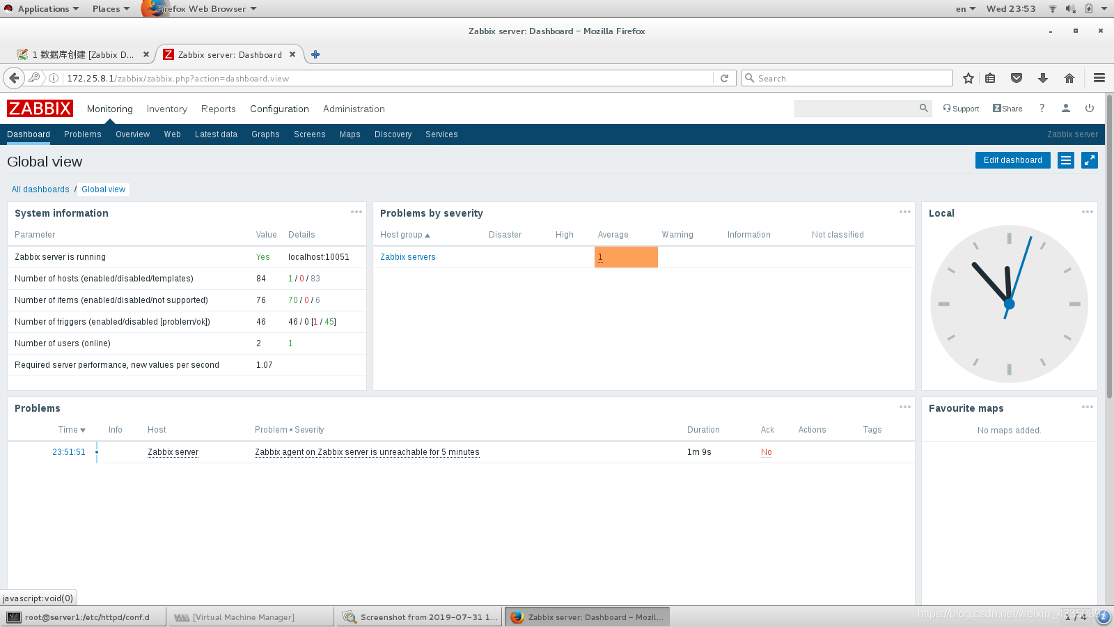
Task: Open Zabbix Support link
Action: (x=961, y=109)
